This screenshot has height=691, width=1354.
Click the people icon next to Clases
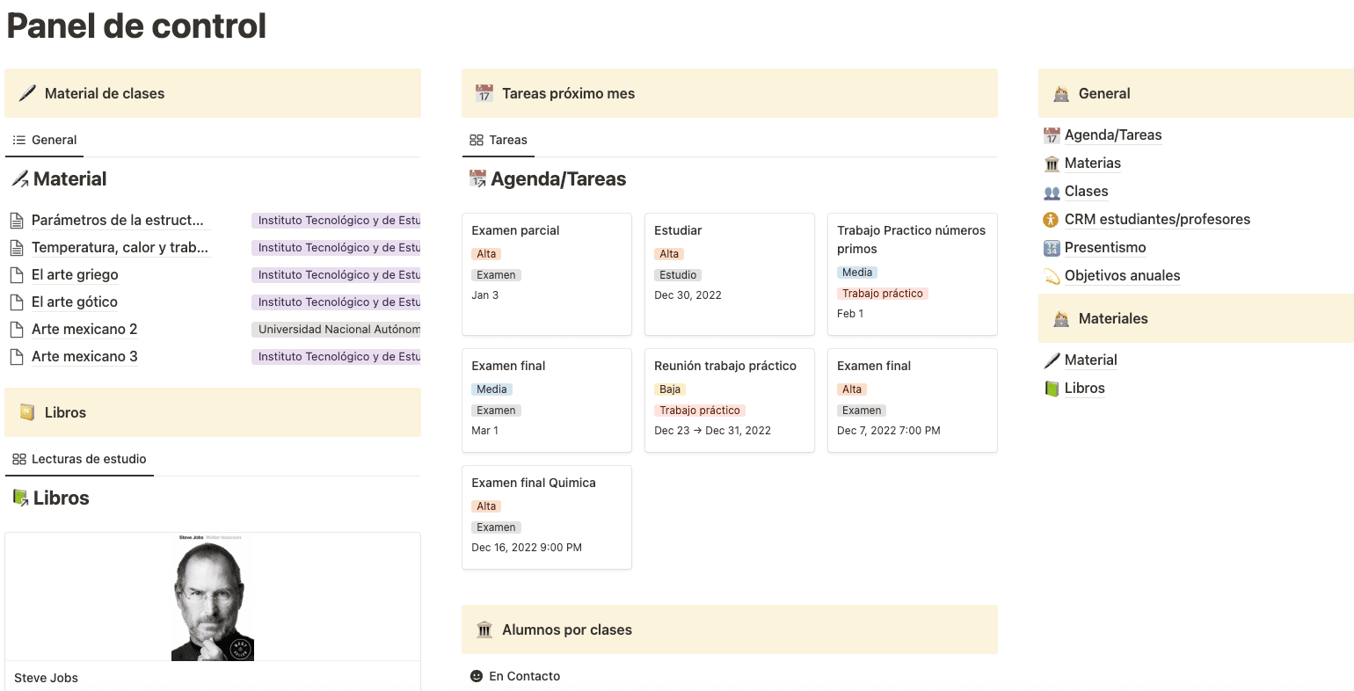click(x=1052, y=192)
